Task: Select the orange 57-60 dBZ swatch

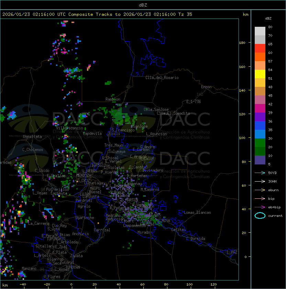Action: point(260,57)
